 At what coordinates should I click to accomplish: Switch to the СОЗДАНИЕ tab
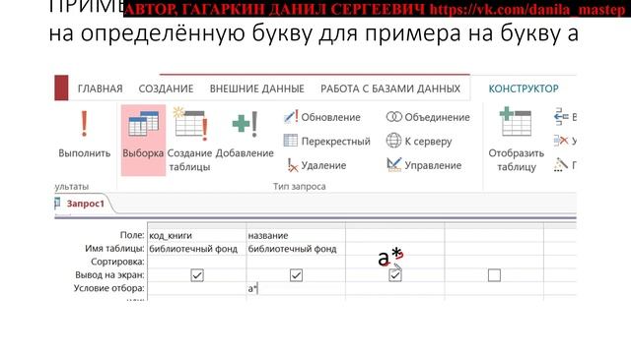pos(166,88)
